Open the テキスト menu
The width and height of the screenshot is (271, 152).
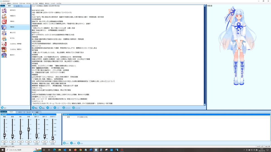pyautogui.click(x=15, y=3)
